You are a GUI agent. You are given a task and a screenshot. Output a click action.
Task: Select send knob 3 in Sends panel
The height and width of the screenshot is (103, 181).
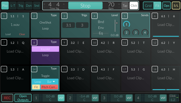pos(136,33)
